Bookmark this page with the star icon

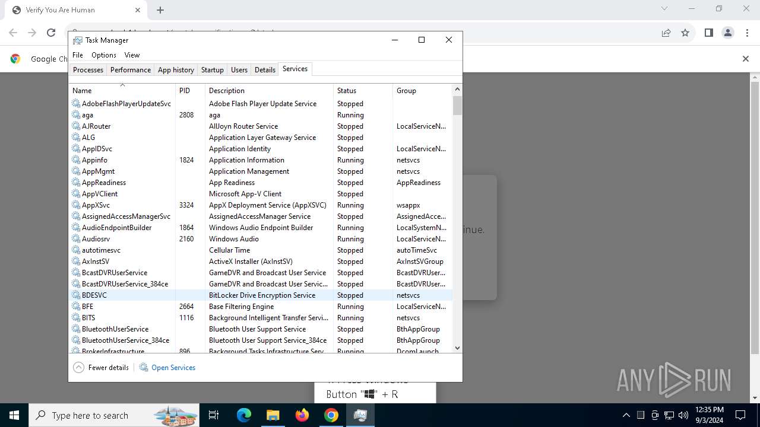(x=685, y=33)
